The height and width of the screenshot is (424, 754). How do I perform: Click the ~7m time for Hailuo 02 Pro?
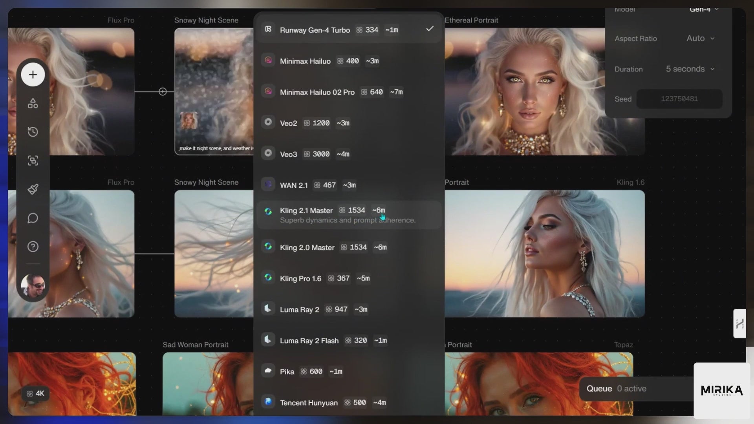click(396, 92)
